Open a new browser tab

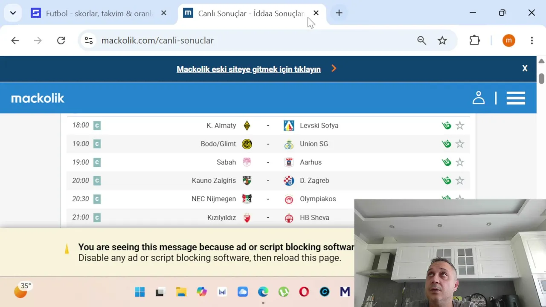[x=339, y=13]
